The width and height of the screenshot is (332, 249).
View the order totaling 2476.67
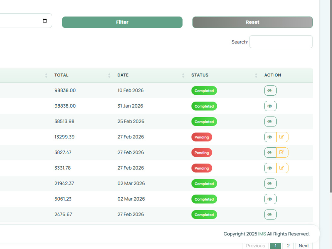point(270,214)
